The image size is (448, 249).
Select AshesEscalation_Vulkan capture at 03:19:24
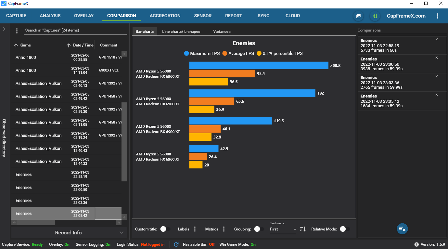pos(66,136)
